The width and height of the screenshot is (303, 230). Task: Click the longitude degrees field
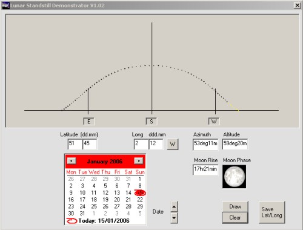[x=141, y=144]
